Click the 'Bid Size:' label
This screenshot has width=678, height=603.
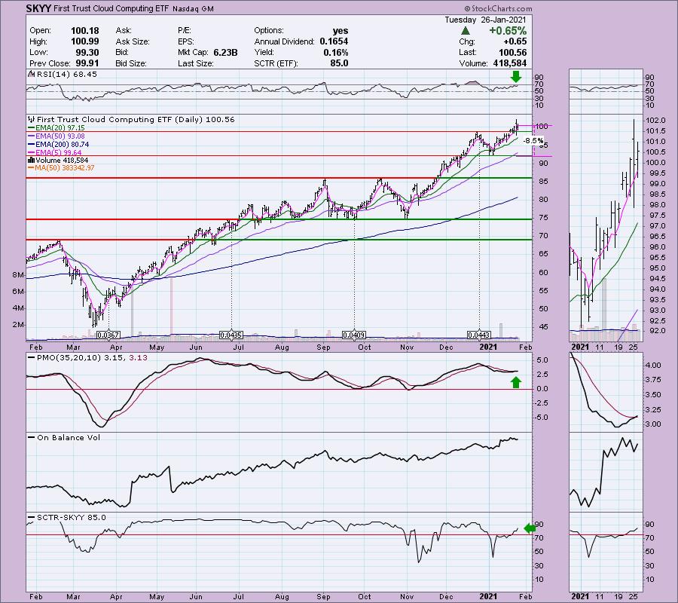pos(130,63)
